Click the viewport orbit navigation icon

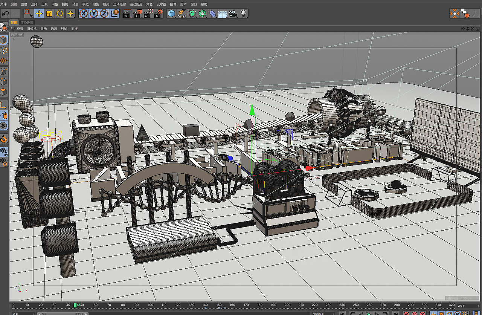point(473,29)
